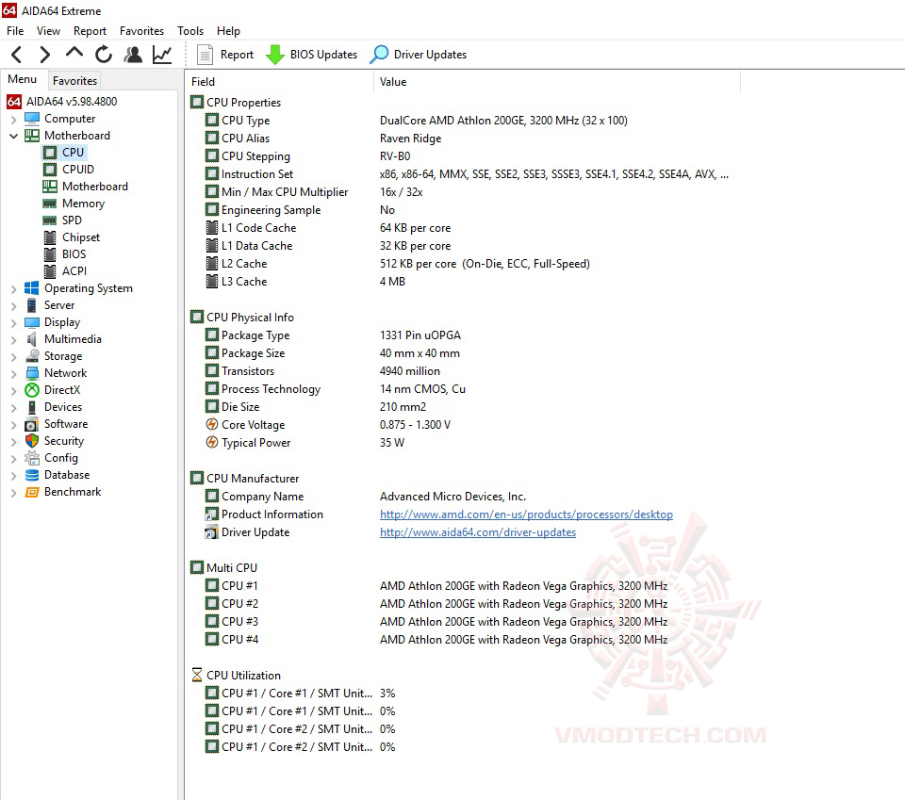Open the View menu
Screen dimensions: 905x800
(48, 31)
